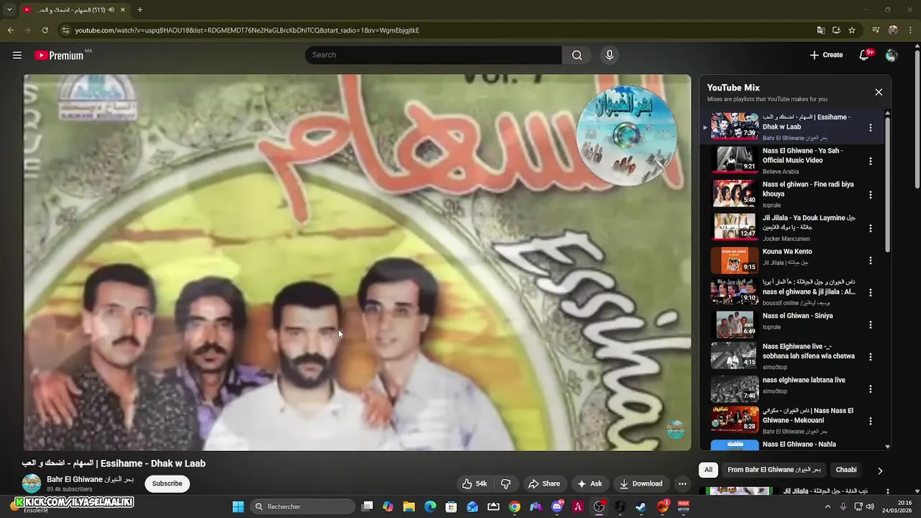Play Fine radi biya khouya thumbnail

click(735, 194)
